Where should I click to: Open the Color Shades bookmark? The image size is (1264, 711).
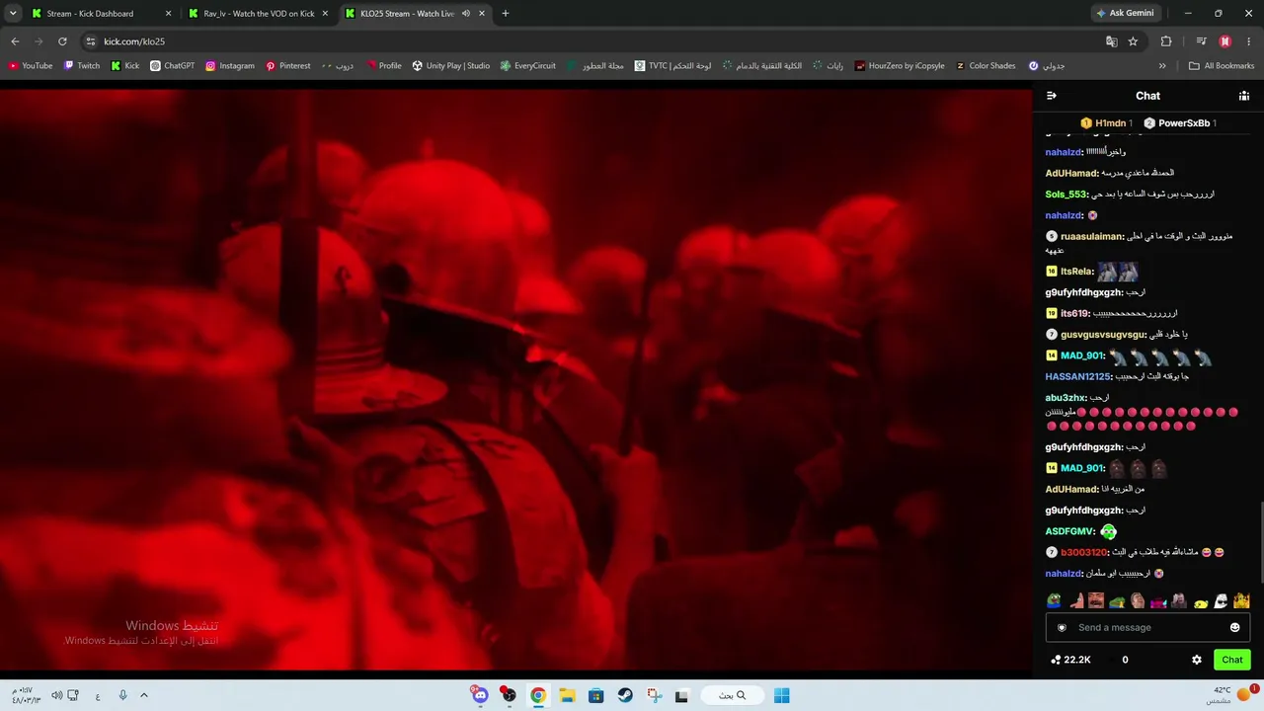click(986, 66)
